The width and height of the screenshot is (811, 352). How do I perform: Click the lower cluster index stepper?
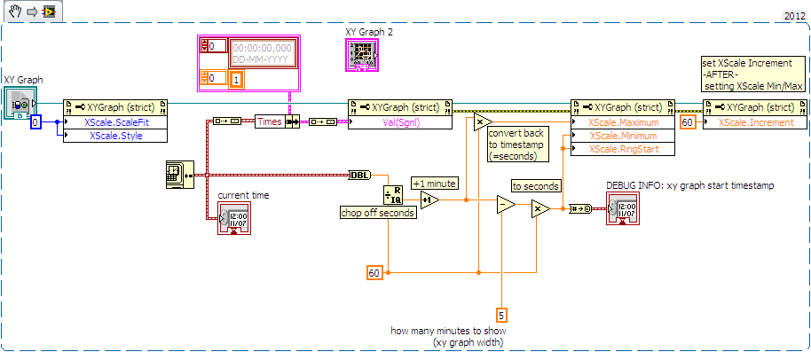point(204,77)
